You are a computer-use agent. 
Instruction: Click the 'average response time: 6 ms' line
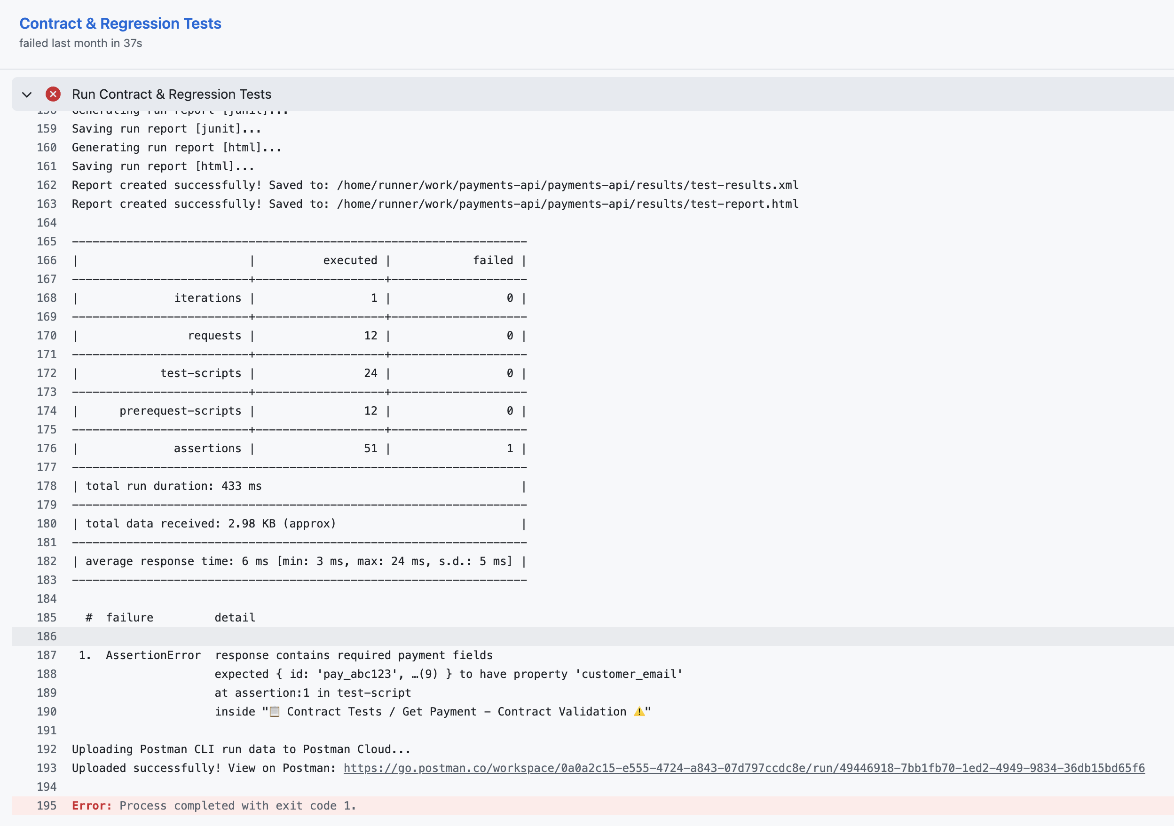pyautogui.click(x=299, y=561)
